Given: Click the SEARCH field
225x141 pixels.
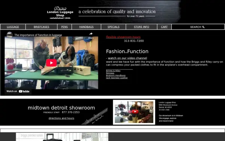Looking at the screenshot, I should (198, 27).
